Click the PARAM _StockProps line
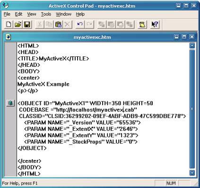 click(81, 142)
